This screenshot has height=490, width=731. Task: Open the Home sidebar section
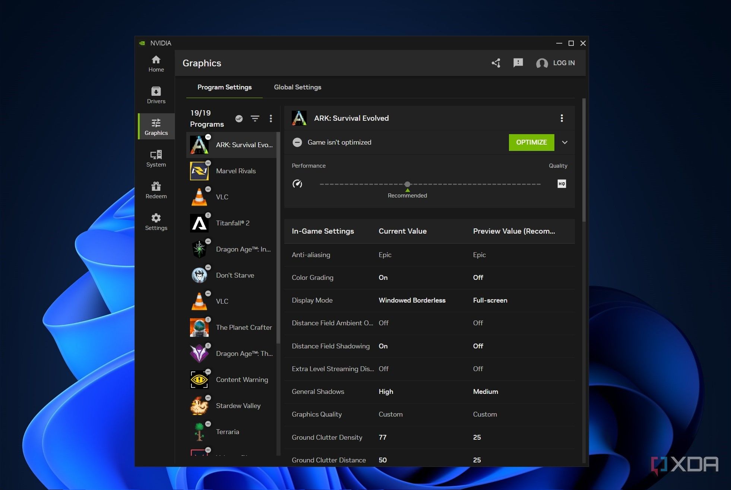[x=156, y=64]
